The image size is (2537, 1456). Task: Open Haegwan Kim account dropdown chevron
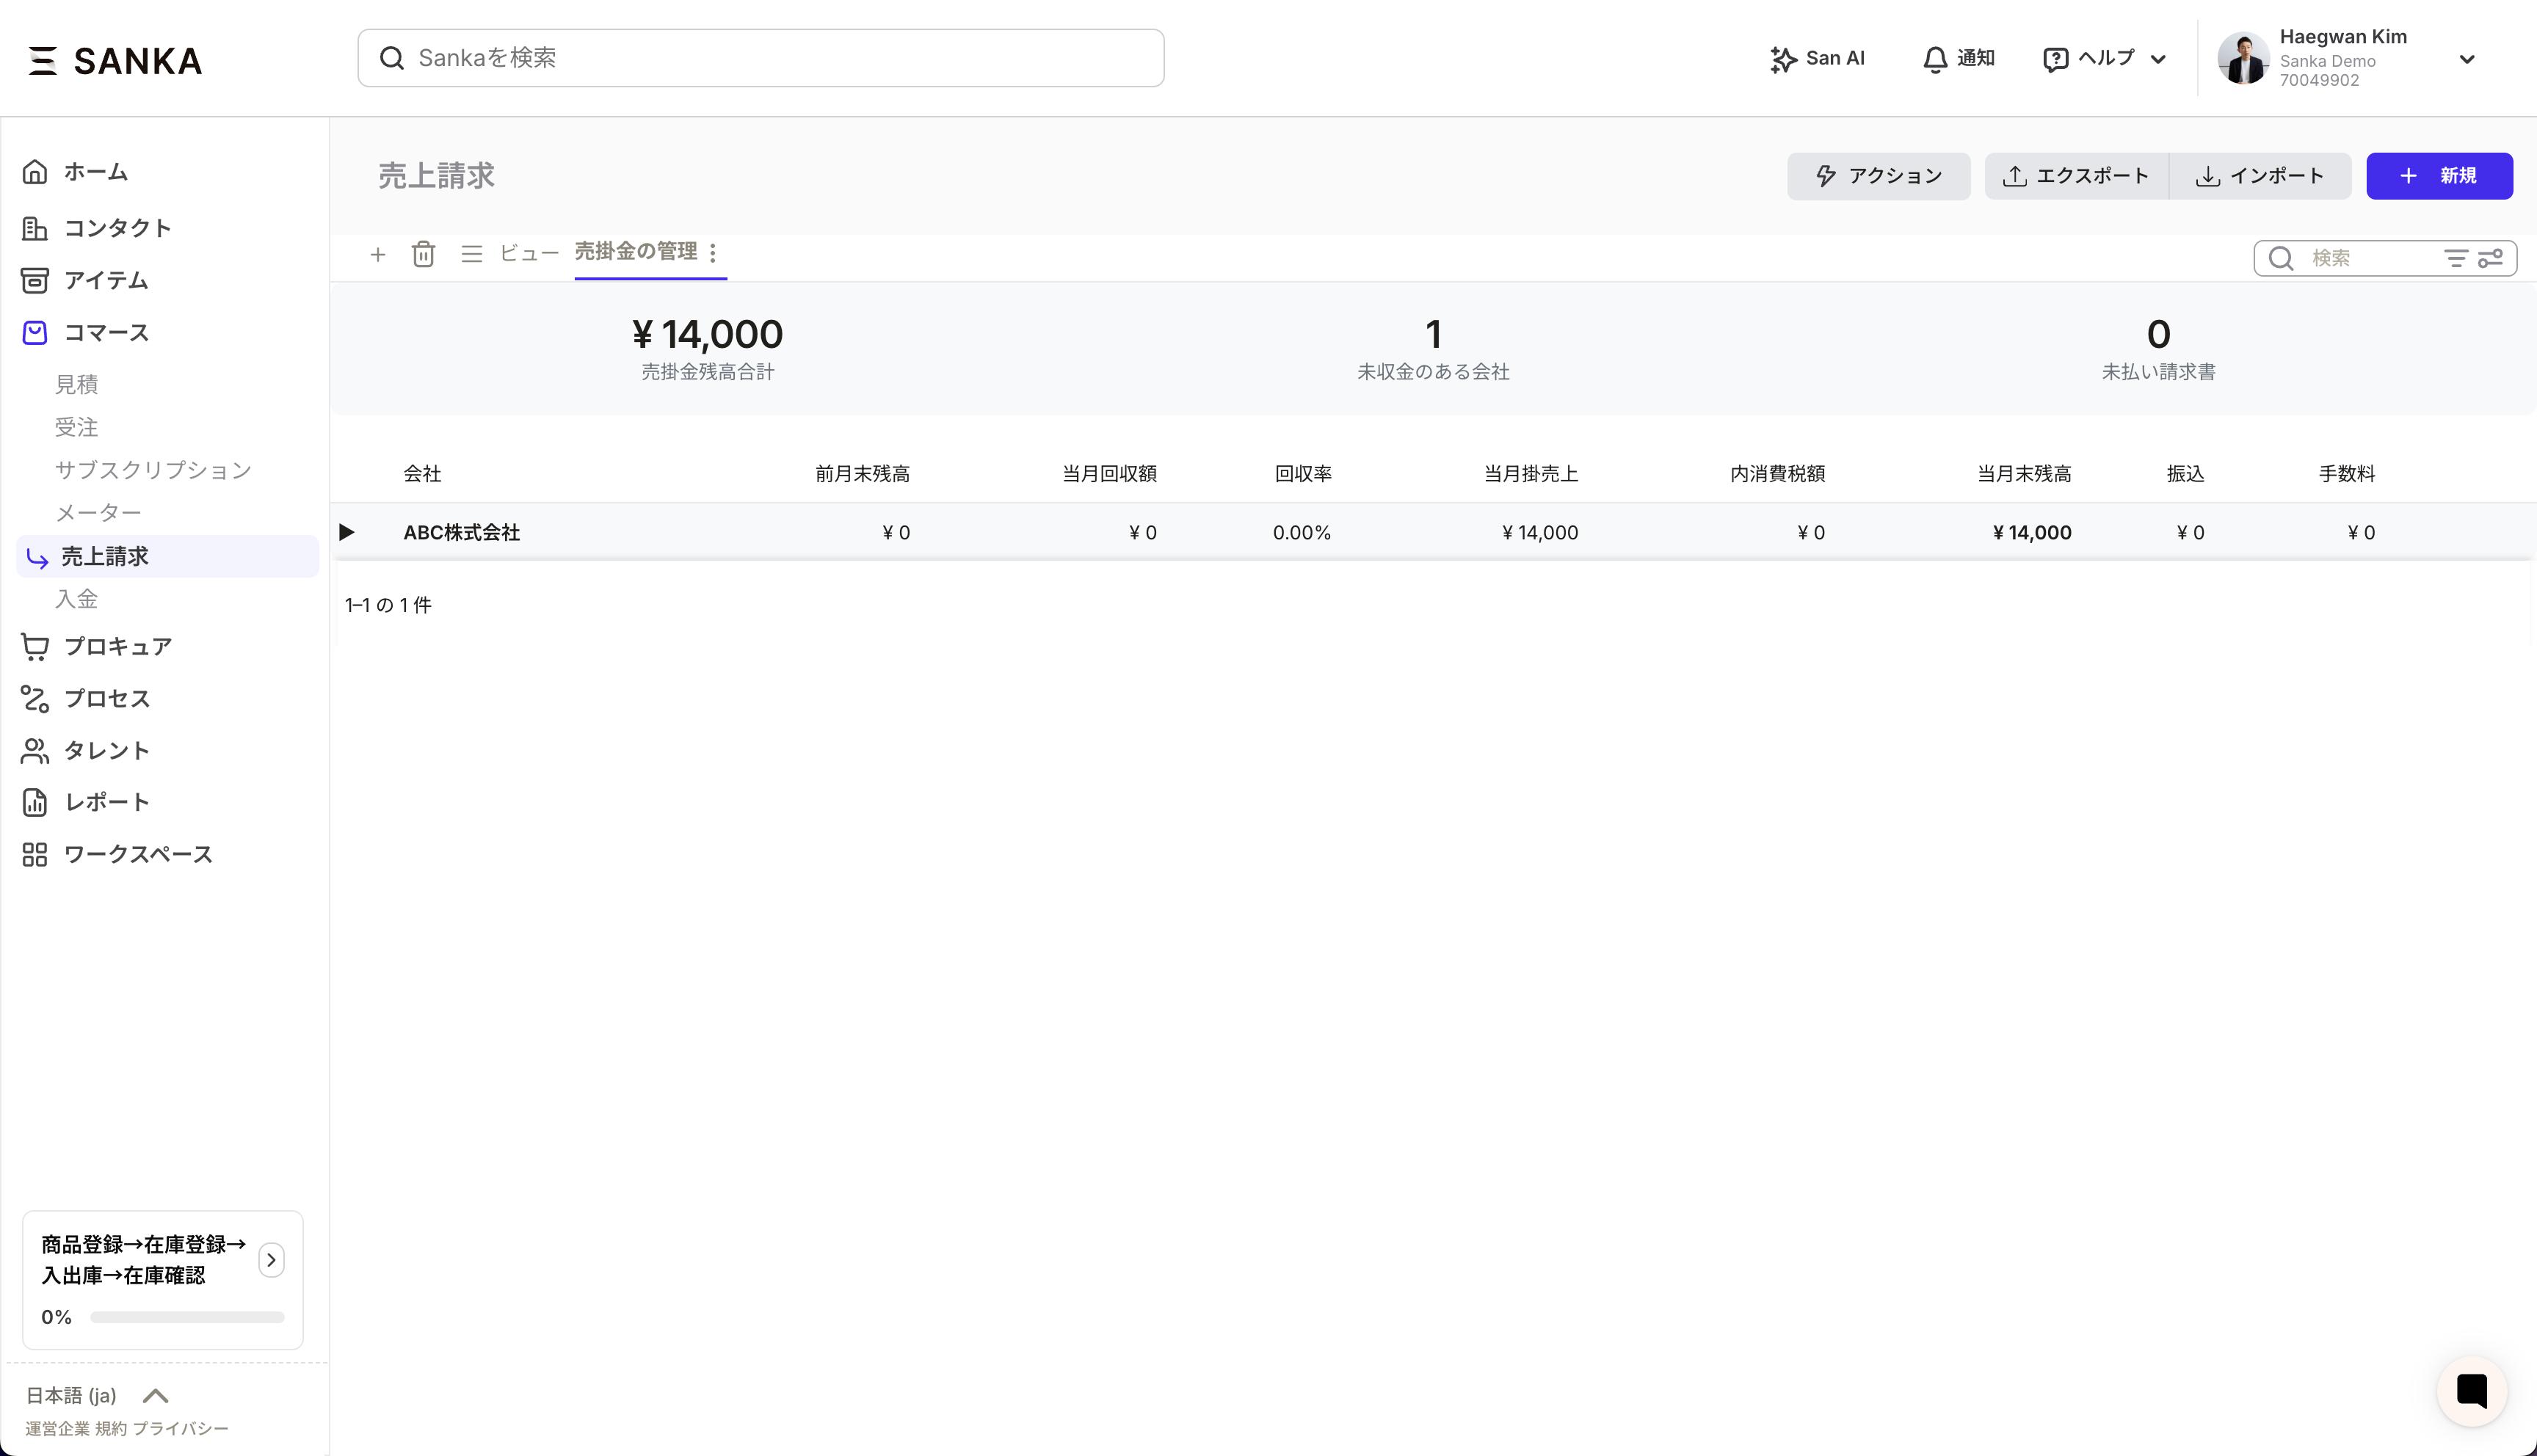pos(2466,59)
